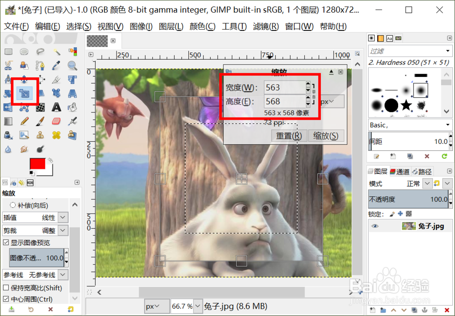Image resolution: width=455 pixels, height=316 pixels.
Task: Open the brush 过滤 filter dropdown
Action: [x=448, y=51]
